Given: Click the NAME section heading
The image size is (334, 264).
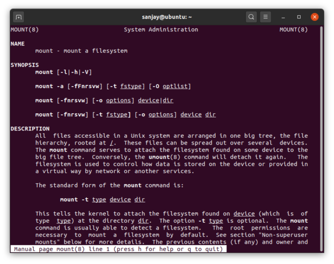Looking at the screenshot, I should pos(17,44).
